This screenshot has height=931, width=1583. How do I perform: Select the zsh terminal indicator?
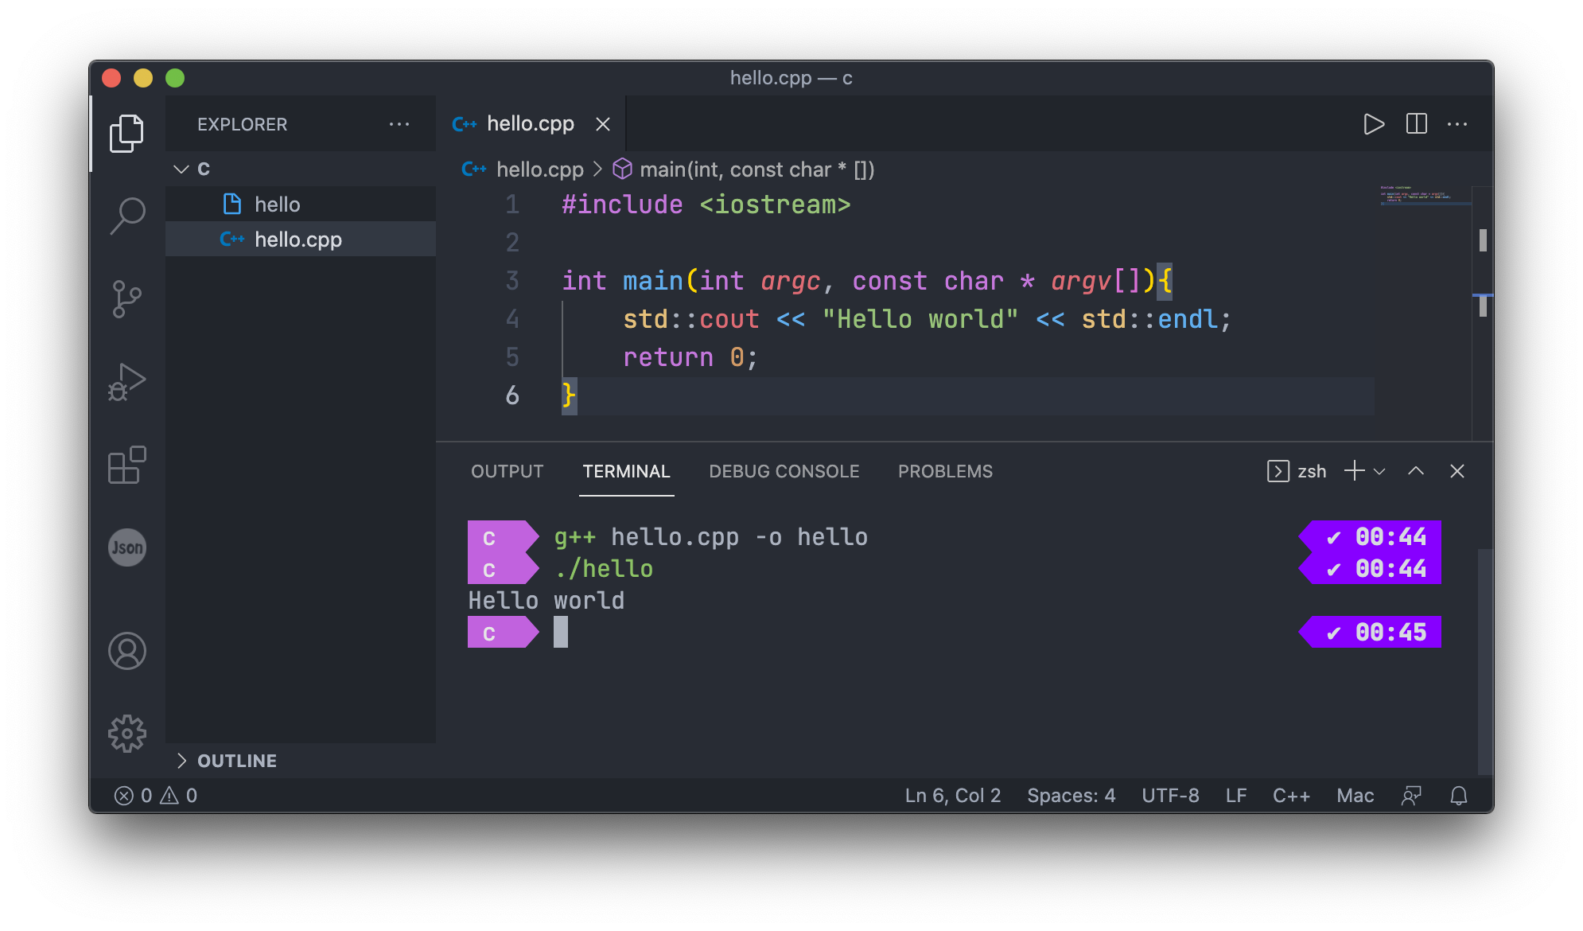click(x=1297, y=471)
